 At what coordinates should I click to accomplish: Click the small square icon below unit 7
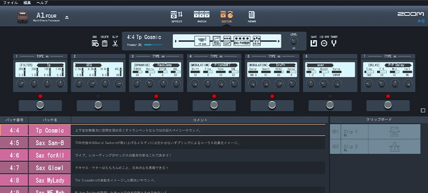tap(423, 110)
